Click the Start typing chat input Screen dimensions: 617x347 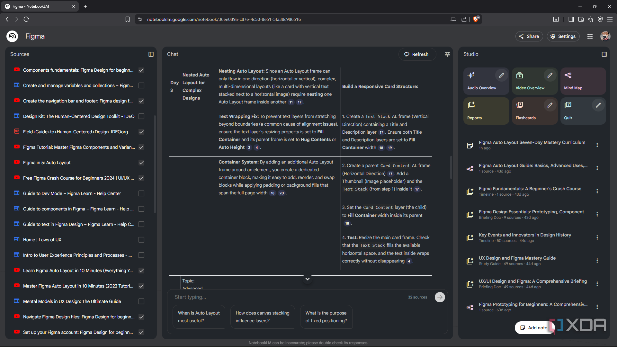tap(289, 297)
